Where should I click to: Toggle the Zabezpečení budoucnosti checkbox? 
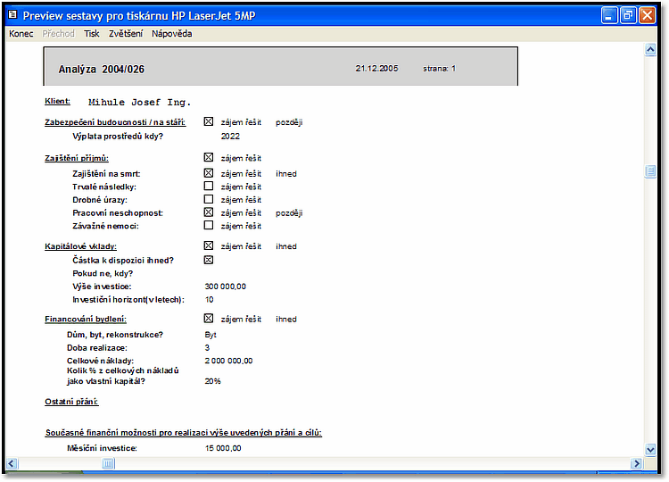point(209,122)
